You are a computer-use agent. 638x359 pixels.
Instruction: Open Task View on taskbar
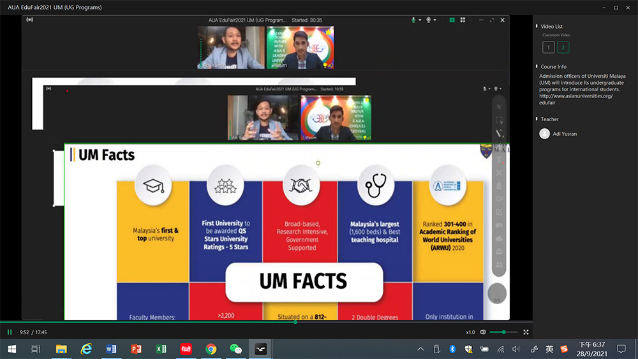coord(36,349)
